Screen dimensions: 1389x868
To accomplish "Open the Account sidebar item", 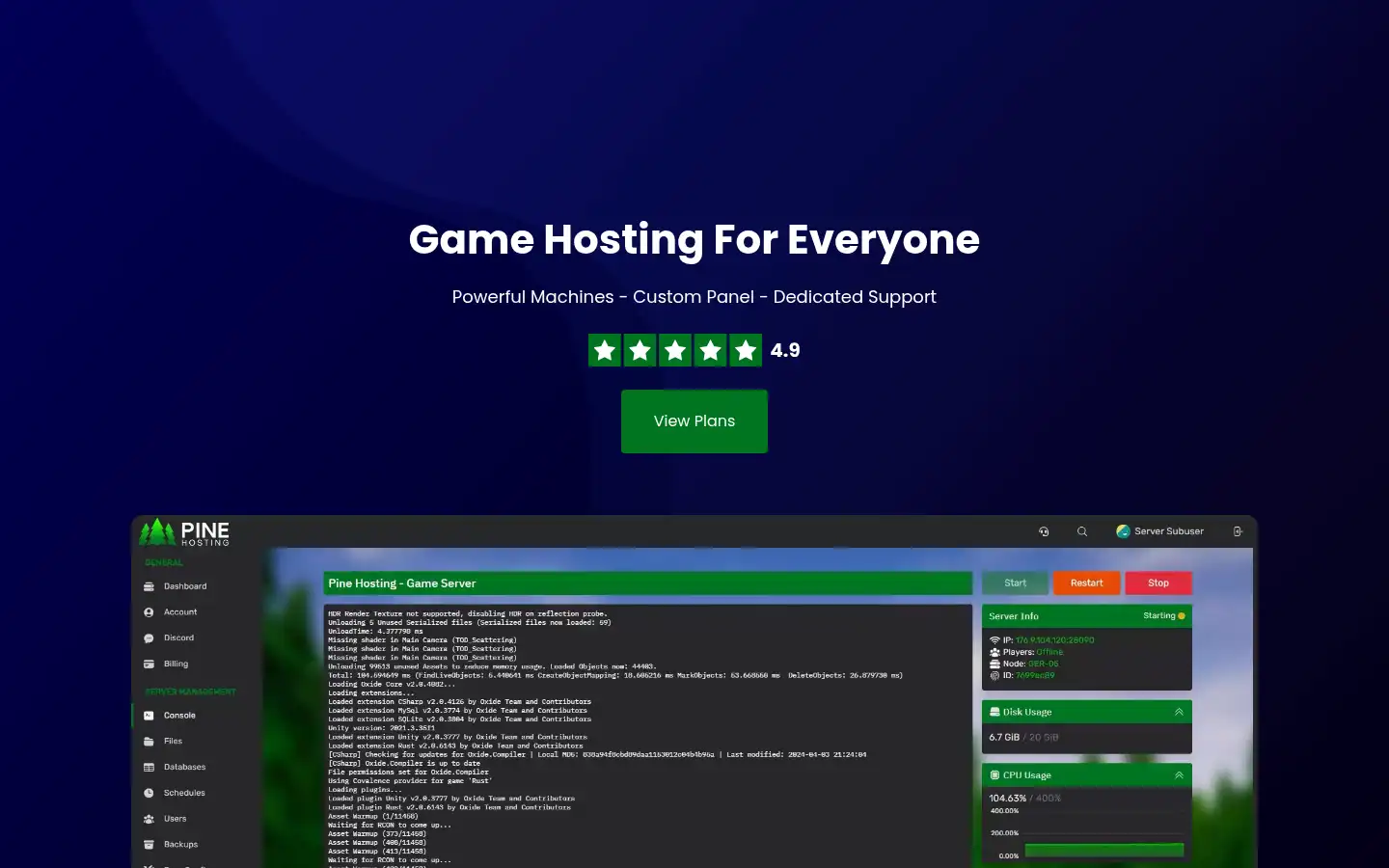I will (180, 612).
